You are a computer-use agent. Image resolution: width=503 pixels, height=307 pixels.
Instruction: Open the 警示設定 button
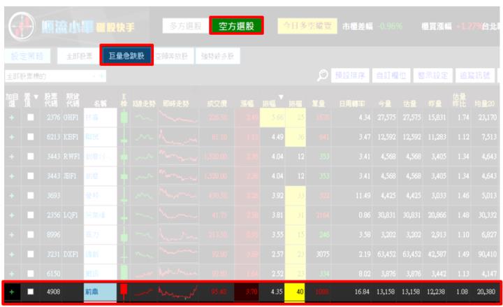tap(432, 76)
